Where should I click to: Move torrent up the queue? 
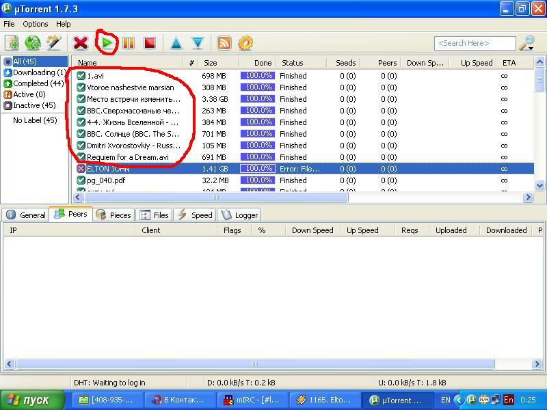pyautogui.click(x=176, y=43)
